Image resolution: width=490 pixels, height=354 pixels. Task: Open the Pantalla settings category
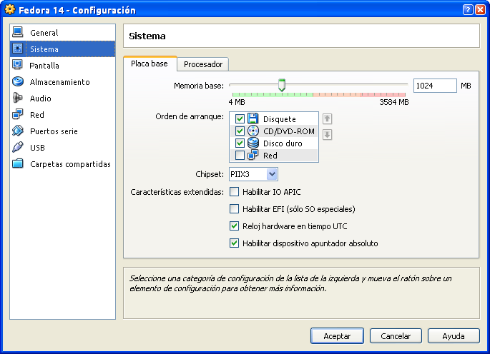point(62,65)
